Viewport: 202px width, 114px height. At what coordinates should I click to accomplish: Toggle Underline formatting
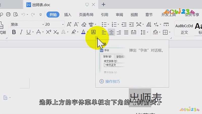[x=29, y=32]
